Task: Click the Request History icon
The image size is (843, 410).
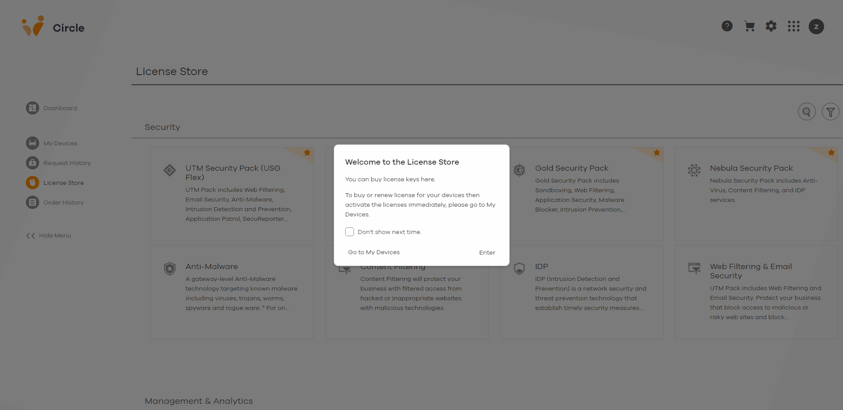Action: click(33, 162)
